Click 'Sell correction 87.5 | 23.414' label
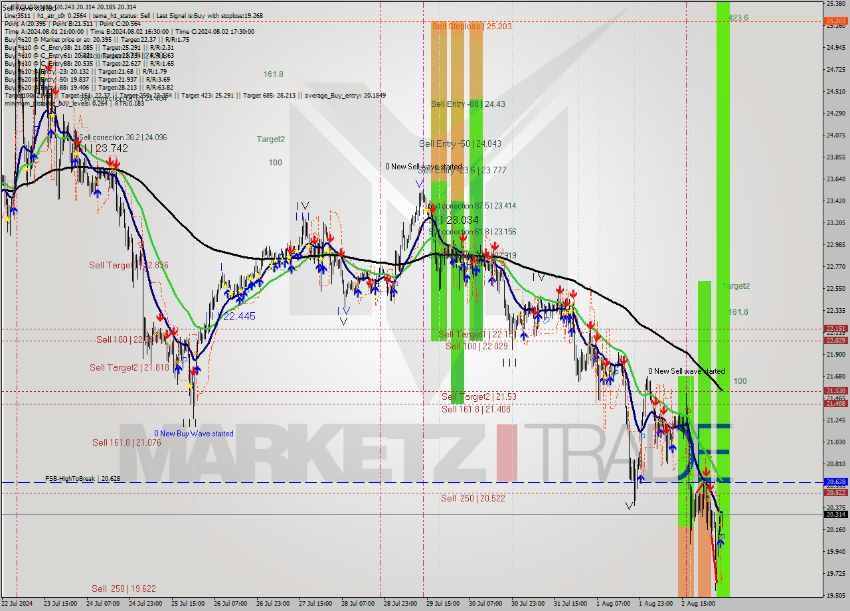Image resolution: width=850 pixels, height=611 pixels. [x=473, y=206]
